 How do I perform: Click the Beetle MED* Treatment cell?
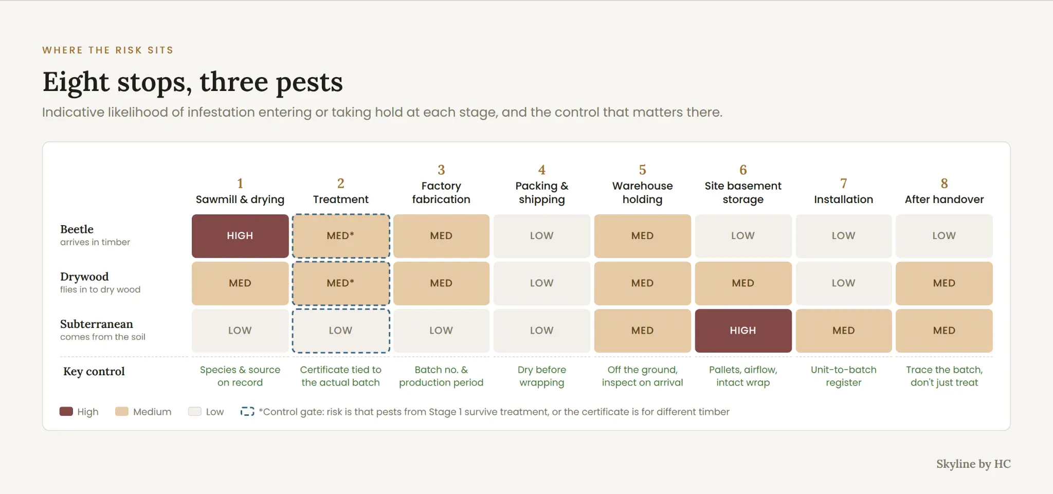click(x=341, y=236)
